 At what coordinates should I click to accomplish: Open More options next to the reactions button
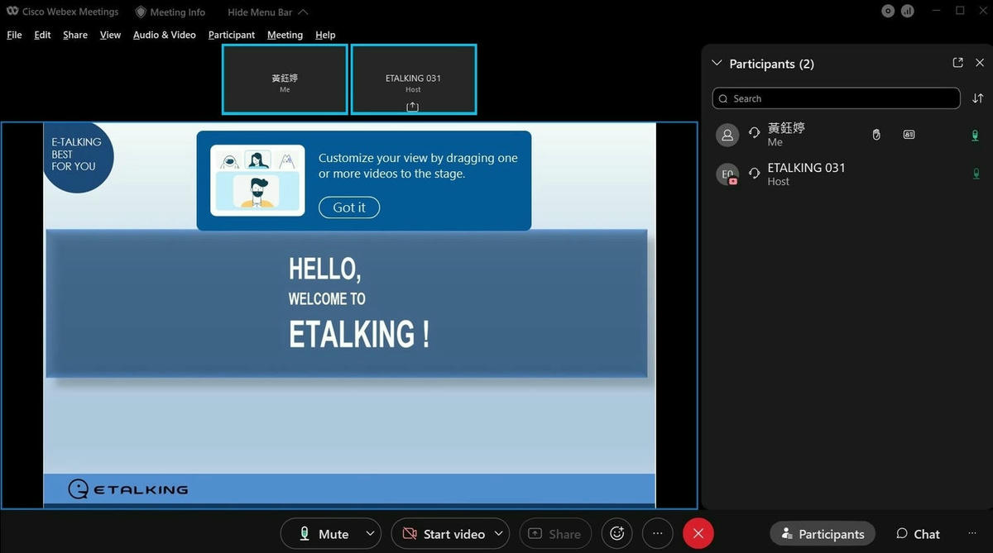click(657, 534)
